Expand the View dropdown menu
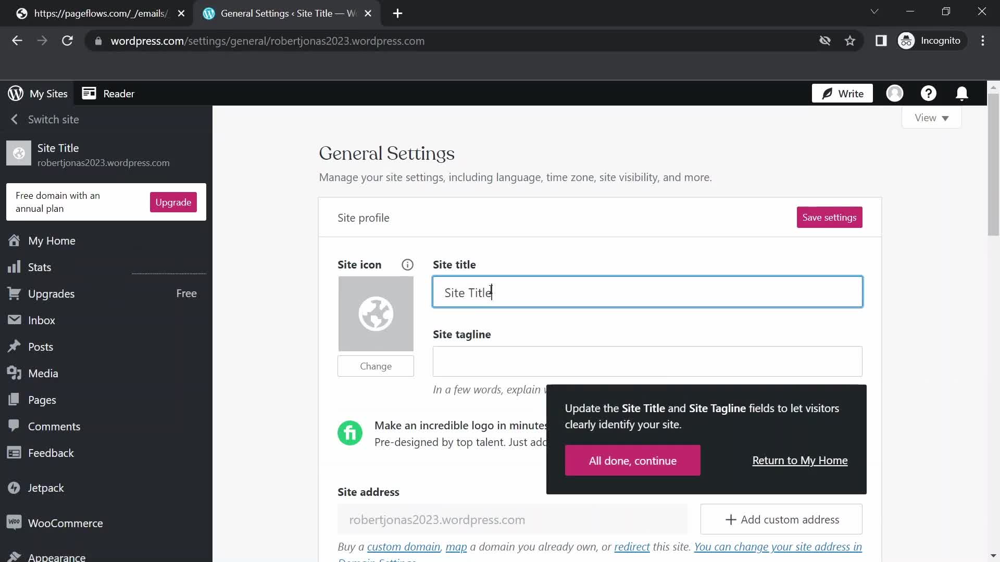 click(x=931, y=117)
